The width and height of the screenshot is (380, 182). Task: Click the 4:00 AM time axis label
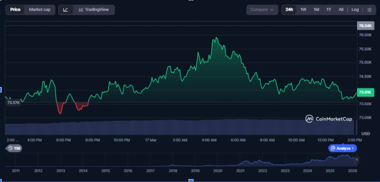coord(209,140)
